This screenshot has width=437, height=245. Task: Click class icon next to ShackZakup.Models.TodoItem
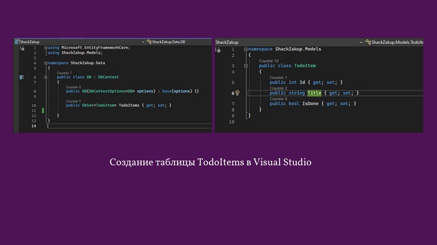[x=368, y=42]
